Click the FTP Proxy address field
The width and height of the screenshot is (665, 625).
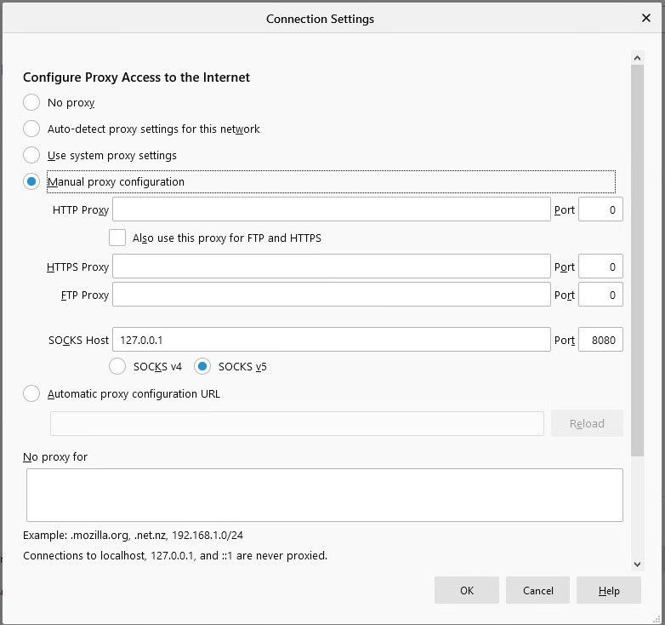[x=332, y=295]
